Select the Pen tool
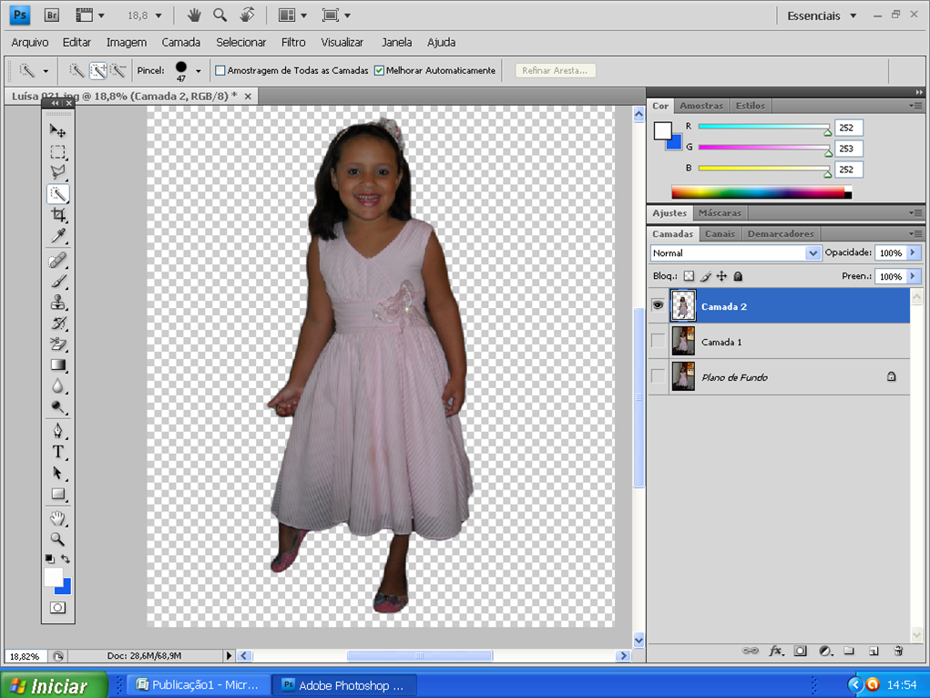 (x=58, y=430)
